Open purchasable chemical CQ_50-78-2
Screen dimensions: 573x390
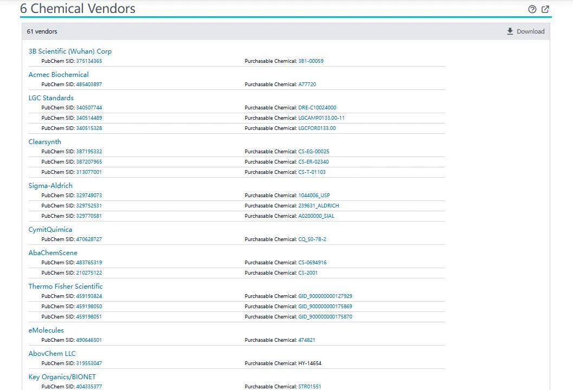coord(312,239)
